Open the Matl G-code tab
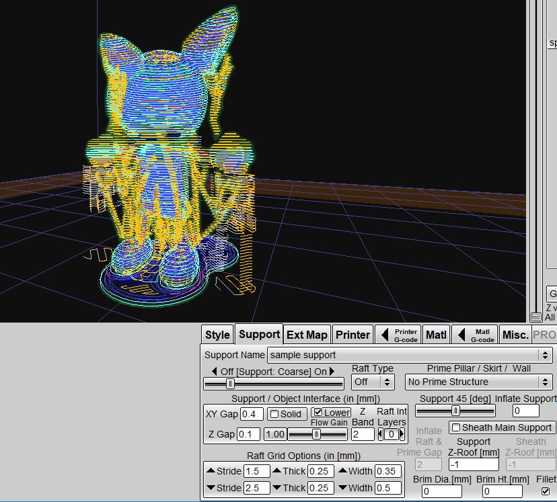 [x=474, y=335]
